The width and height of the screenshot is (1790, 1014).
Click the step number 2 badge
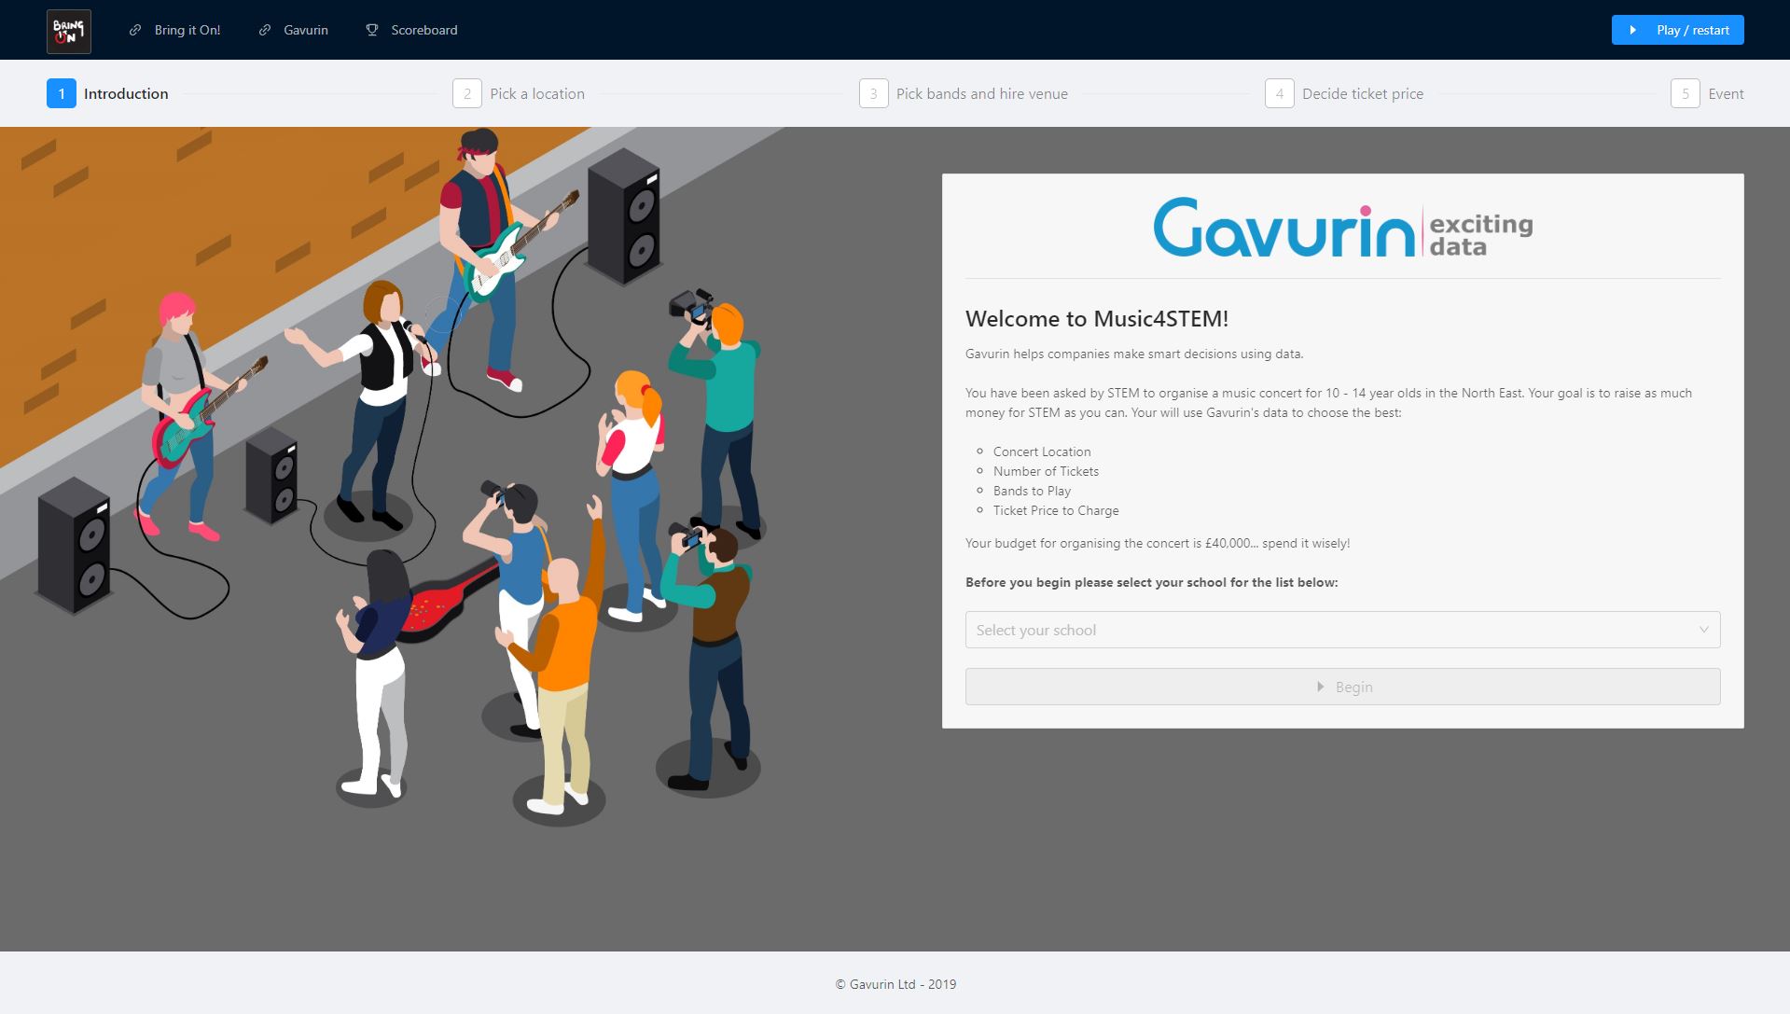467,93
